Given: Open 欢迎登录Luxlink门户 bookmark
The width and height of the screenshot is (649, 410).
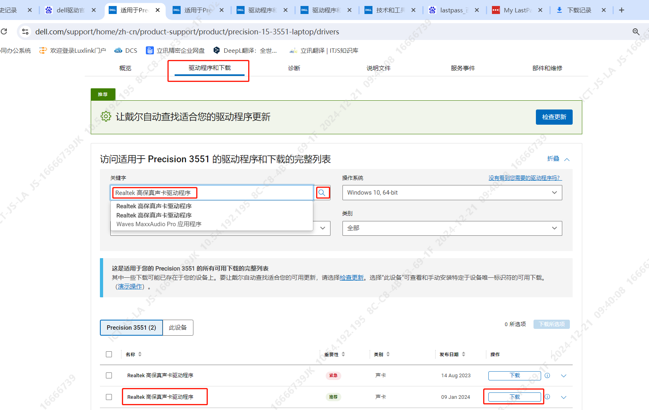Looking at the screenshot, I should click(72, 50).
